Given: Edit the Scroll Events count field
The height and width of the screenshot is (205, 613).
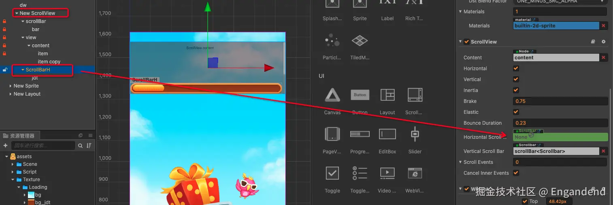Looking at the screenshot, I should click(x=560, y=162).
